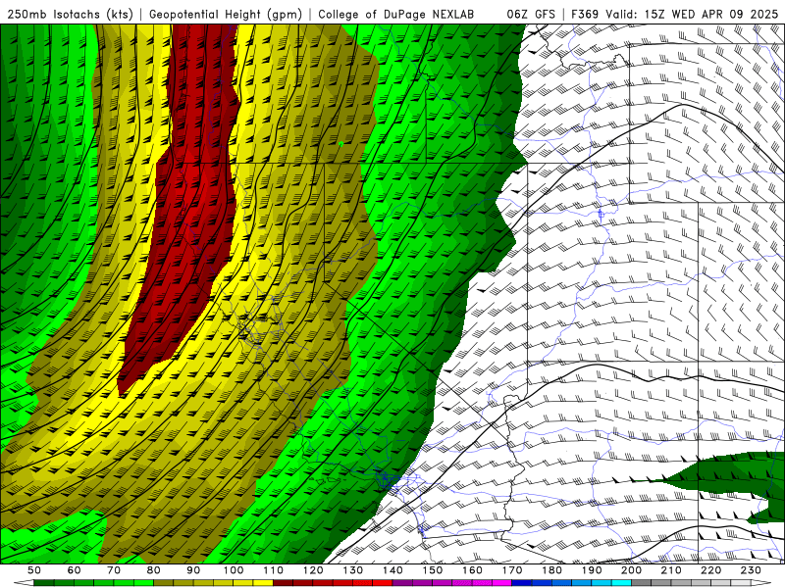Click the "170" colorbar label
Image resolution: width=785 pixels, height=588 pixels.
point(511,570)
